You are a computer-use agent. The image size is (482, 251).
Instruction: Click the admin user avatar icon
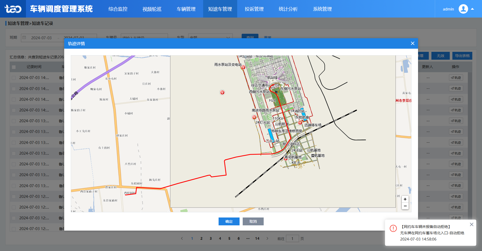[463, 9]
